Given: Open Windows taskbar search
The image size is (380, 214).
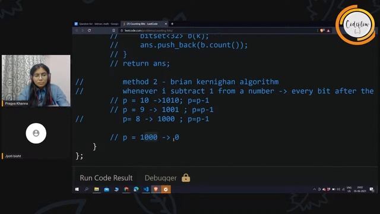Looking at the screenshot, I should click(x=87, y=189).
